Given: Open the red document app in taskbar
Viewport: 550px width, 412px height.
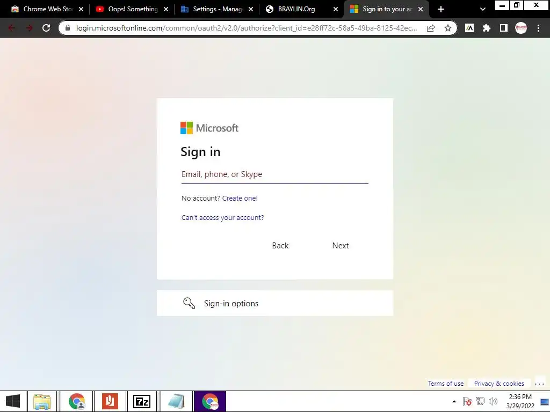Looking at the screenshot, I should [x=110, y=401].
